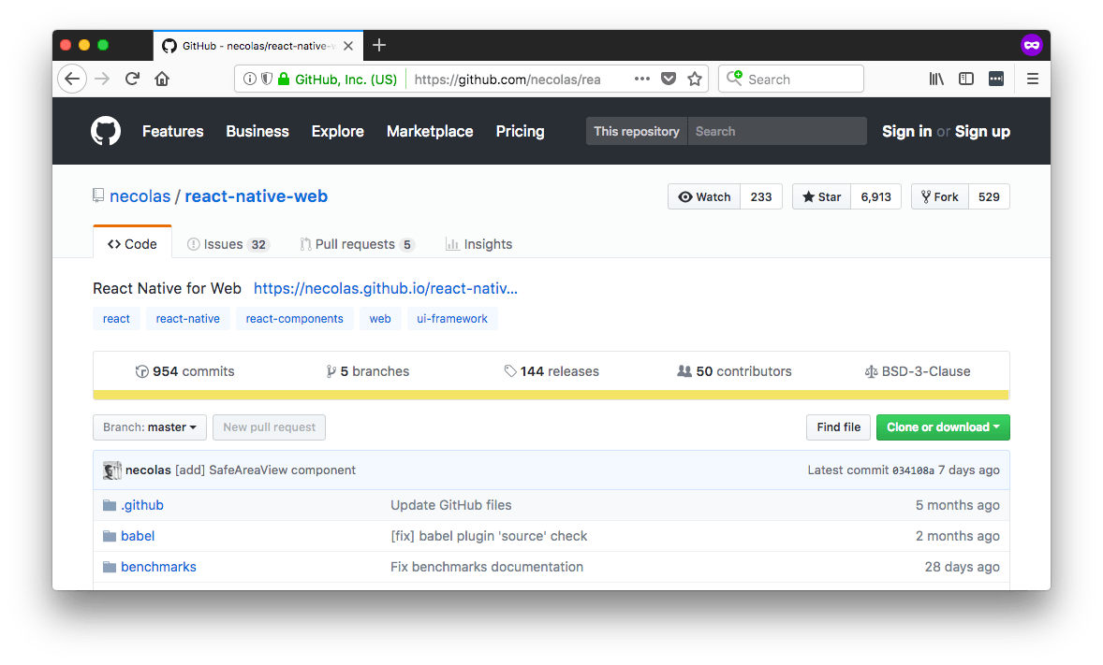Open a new browser tab
This screenshot has width=1103, height=665.
pyautogui.click(x=379, y=45)
